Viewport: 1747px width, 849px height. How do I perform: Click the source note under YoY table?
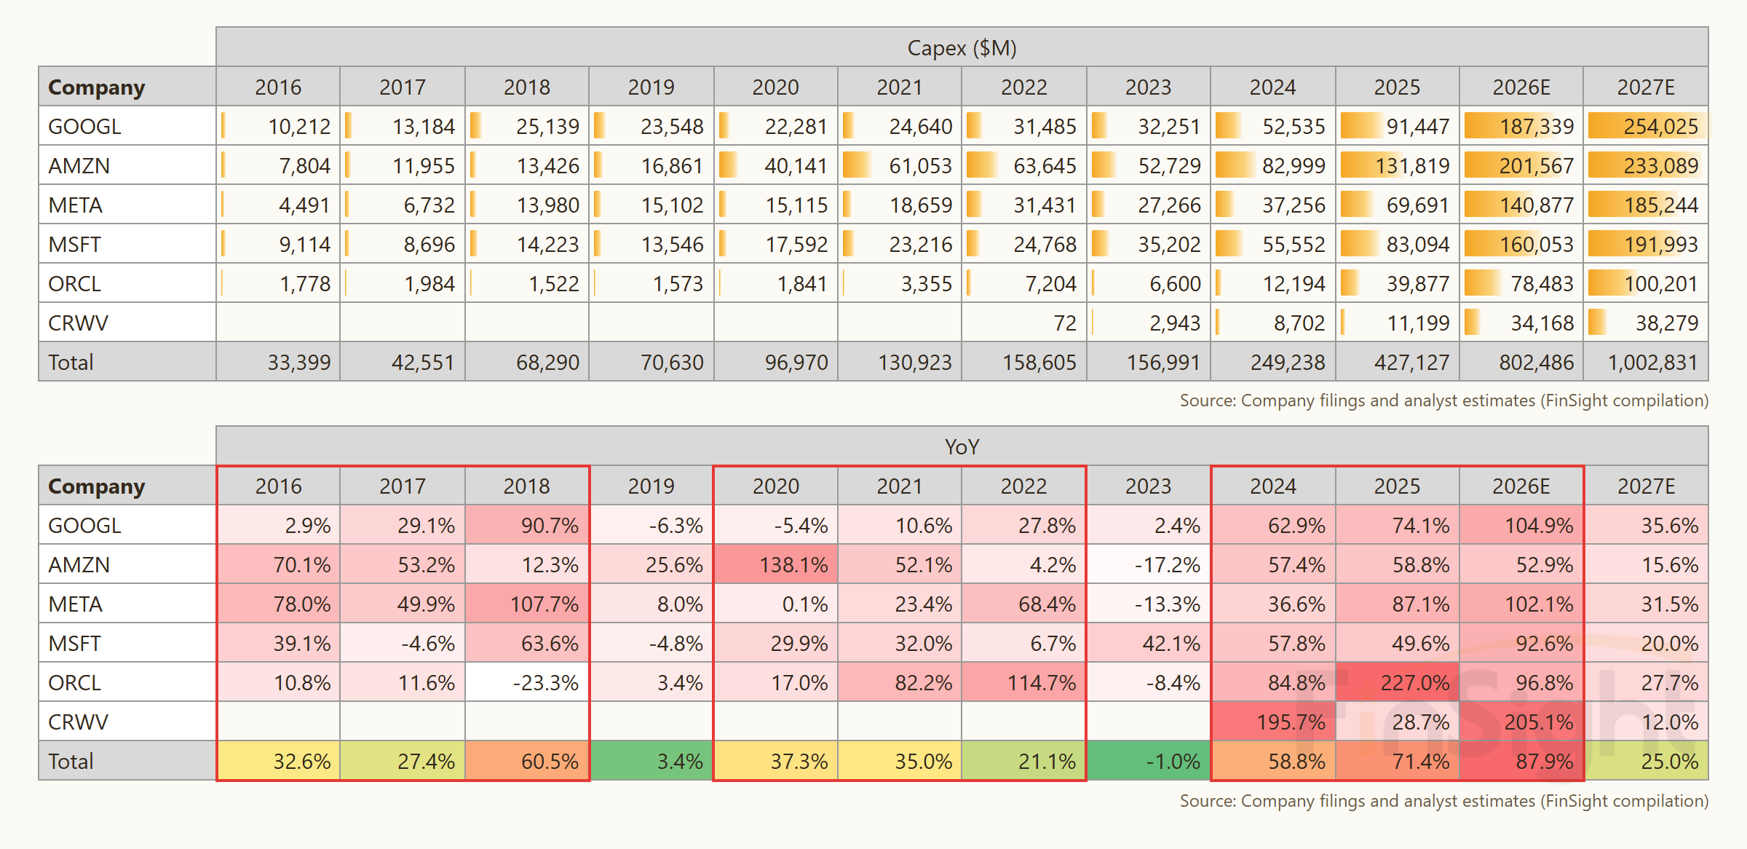pyautogui.click(x=1444, y=801)
